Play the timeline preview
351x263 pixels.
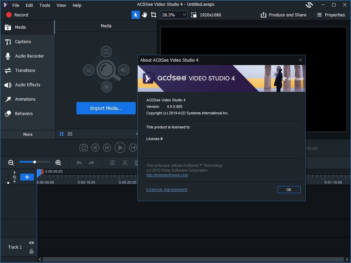click(120, 148)
